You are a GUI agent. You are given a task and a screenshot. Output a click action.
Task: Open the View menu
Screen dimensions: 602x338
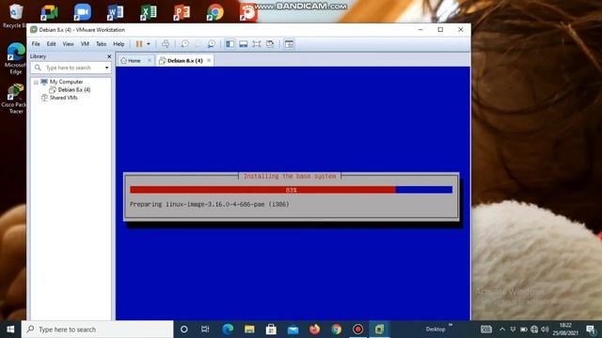coord(68,44)
